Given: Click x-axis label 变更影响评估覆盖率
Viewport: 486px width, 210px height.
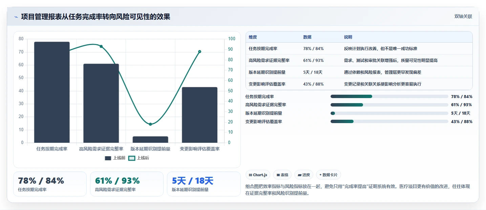Looking at the screenshot, I should [x=199, y=149].
